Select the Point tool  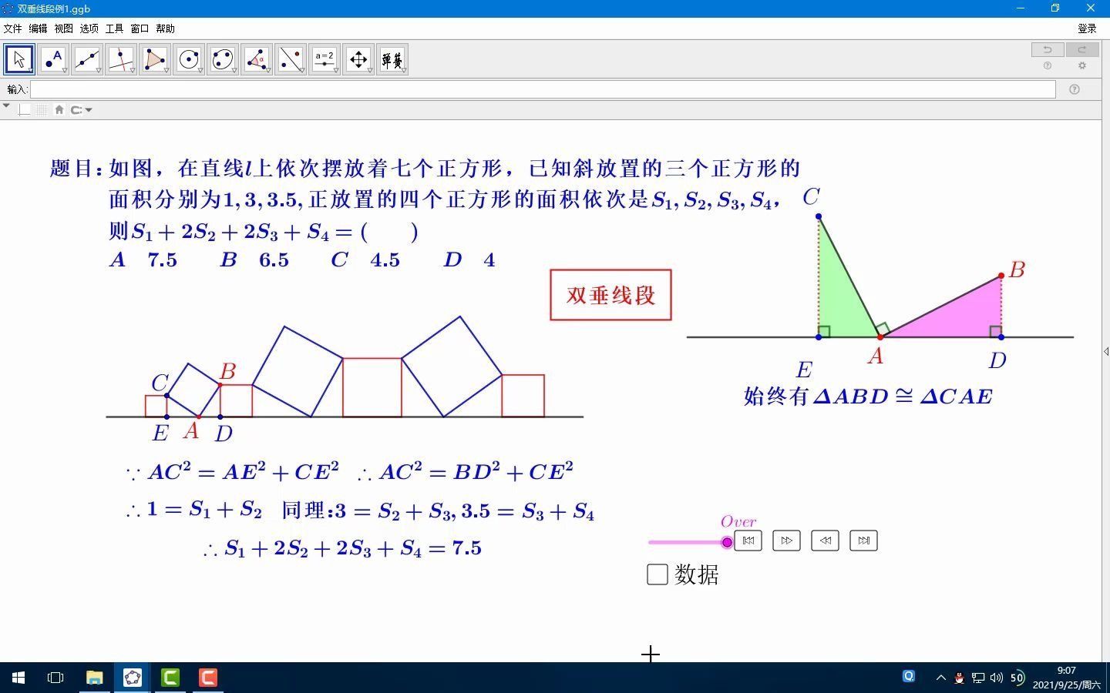pos(52,59)
